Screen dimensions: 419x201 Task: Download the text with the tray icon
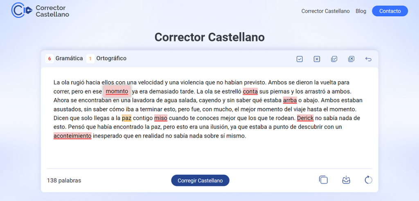pos(346,180)
